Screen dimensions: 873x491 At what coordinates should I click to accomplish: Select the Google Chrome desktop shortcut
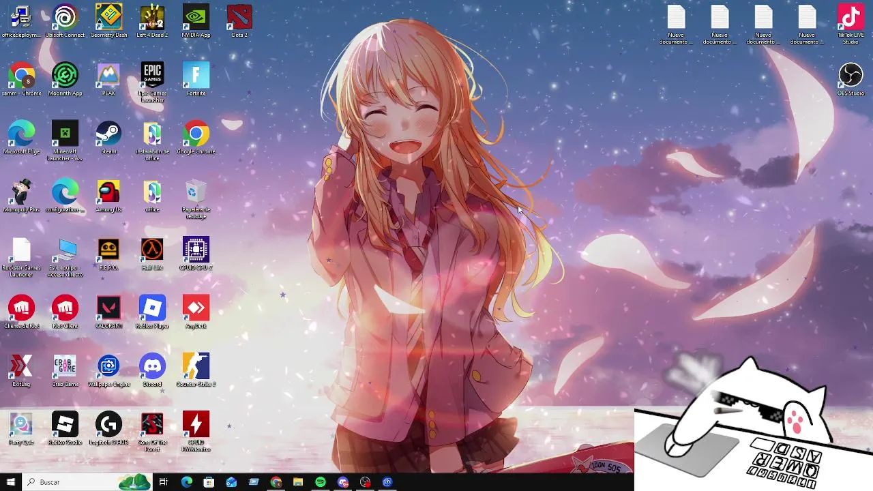[x=196, y=138]
